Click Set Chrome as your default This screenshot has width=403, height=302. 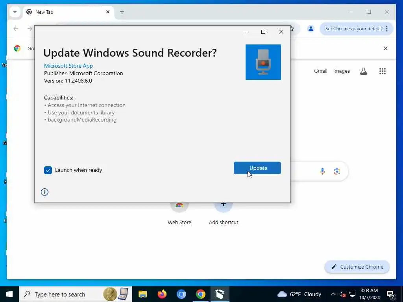point(354,28)
